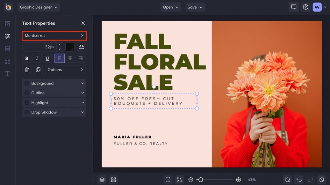Apply Underline to the text
Screen dimensions: 330x185
pyautogui.click(x=47, y=58)
